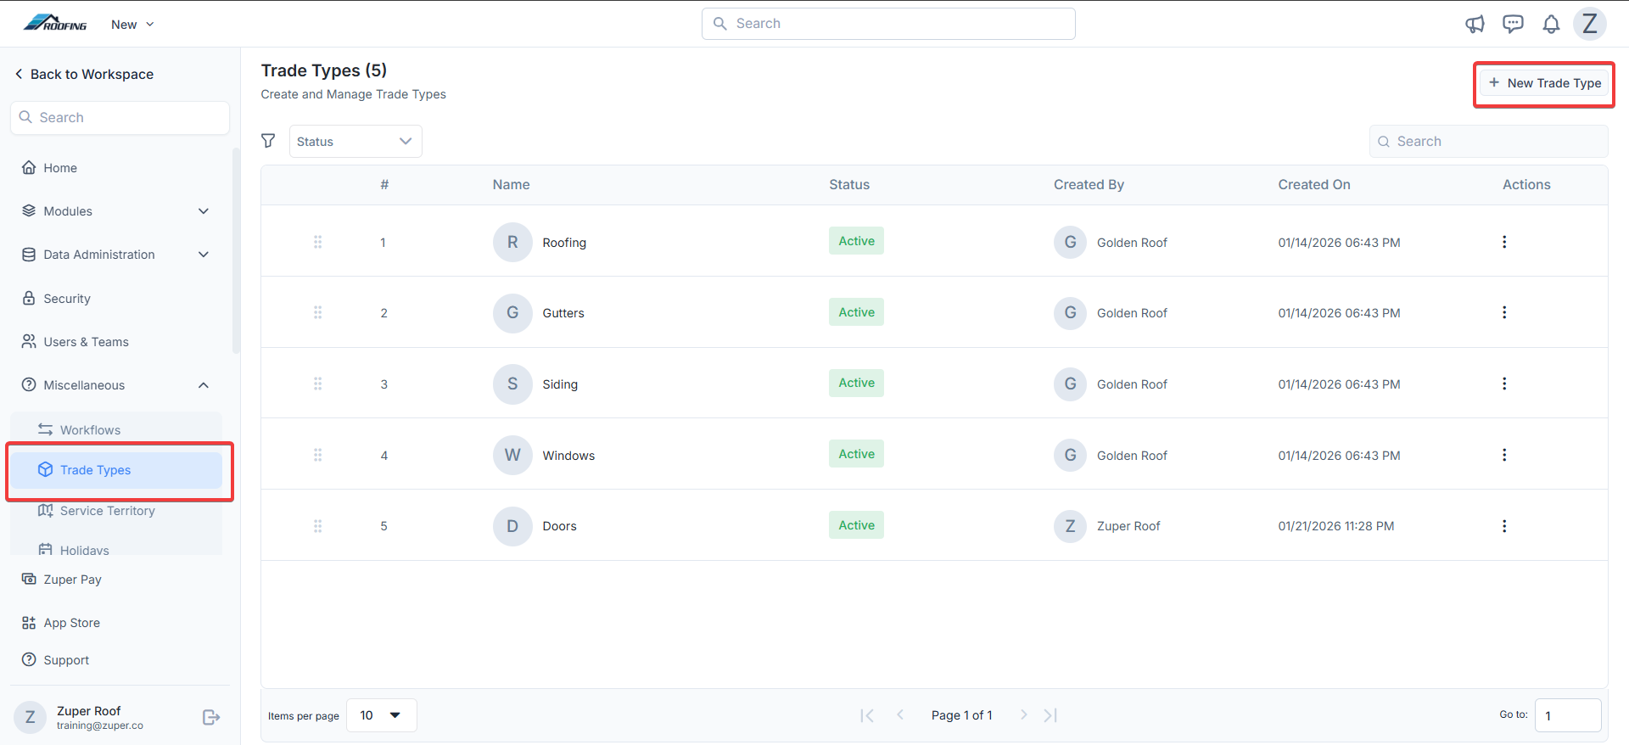Go to the first page arrow
This screenshot has height=745, width=1629.
pos(866,715)
